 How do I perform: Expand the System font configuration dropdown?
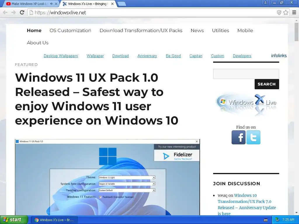pyautogui.click(x=154, y=184)
